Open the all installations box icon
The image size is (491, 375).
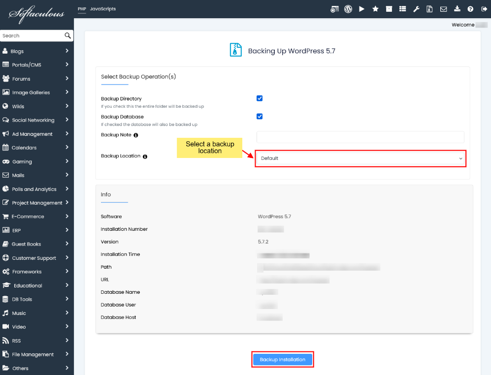tap(389, 9)
